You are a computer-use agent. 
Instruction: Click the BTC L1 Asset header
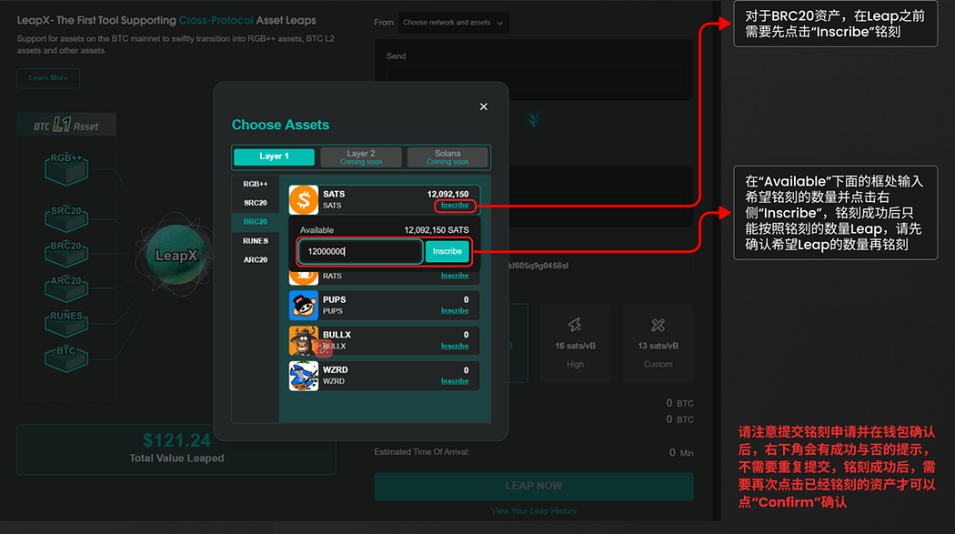coord(66,126)
